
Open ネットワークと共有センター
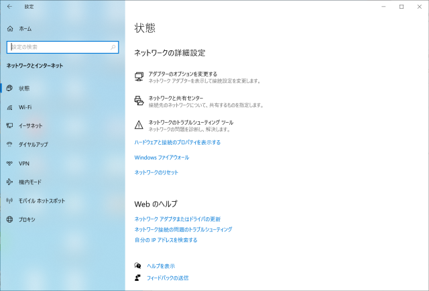coord(176,98)
